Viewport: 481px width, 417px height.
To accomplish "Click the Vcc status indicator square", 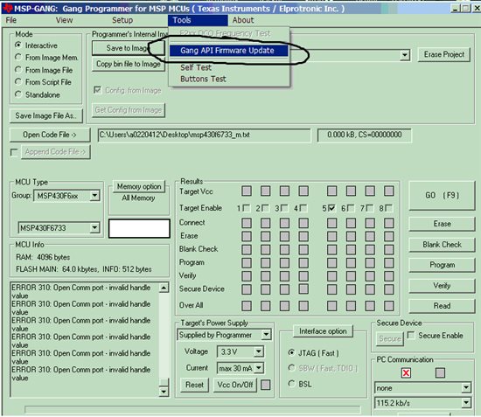I will coord(265,385).
